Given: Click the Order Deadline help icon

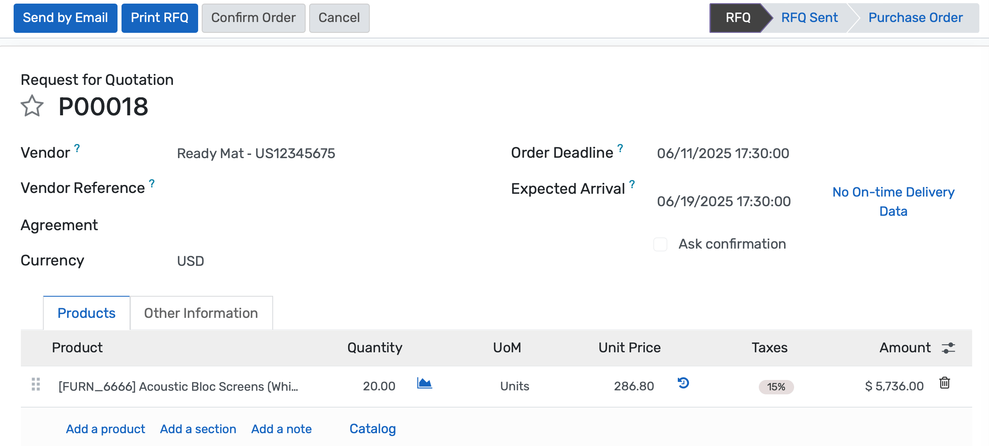Looking at the screenshot, I should tap(619, 149).
